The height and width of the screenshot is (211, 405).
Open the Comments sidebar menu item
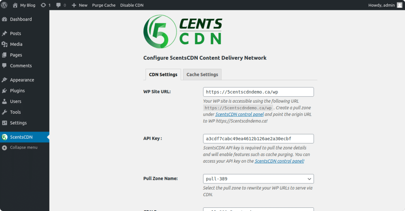pos(25,66)
